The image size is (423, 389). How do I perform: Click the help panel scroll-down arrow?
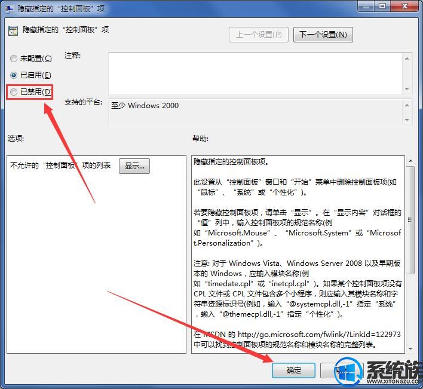click(410, 348)
